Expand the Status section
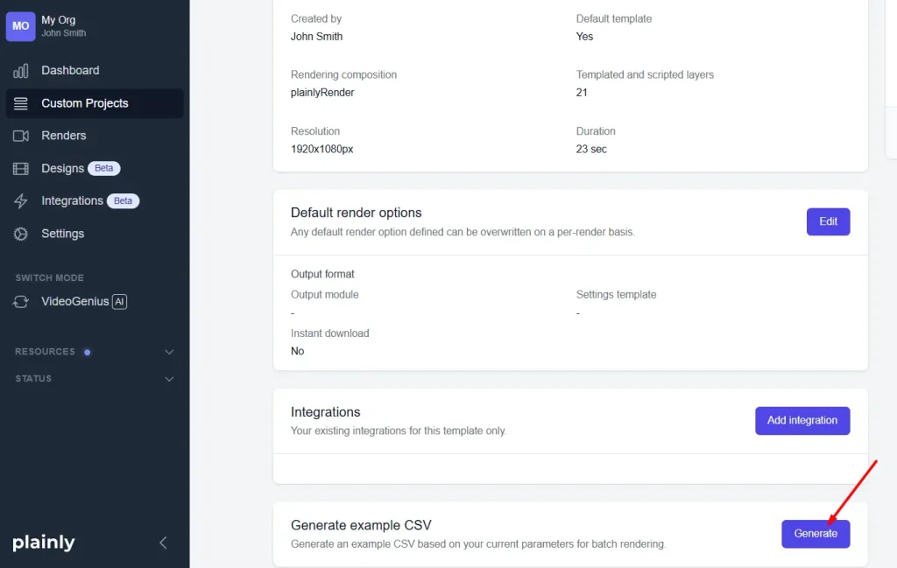Viewport: 897px width, 568px height. tap(169, 379)
